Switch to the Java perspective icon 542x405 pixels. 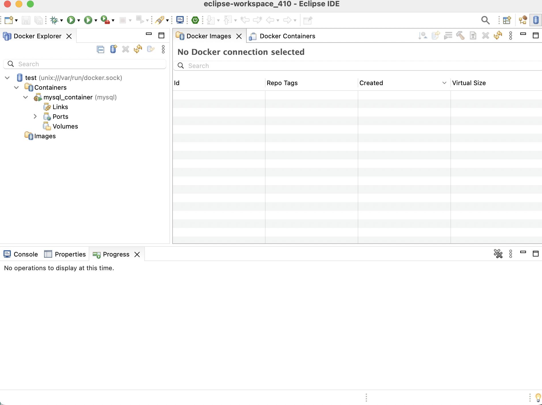point(523,20)
